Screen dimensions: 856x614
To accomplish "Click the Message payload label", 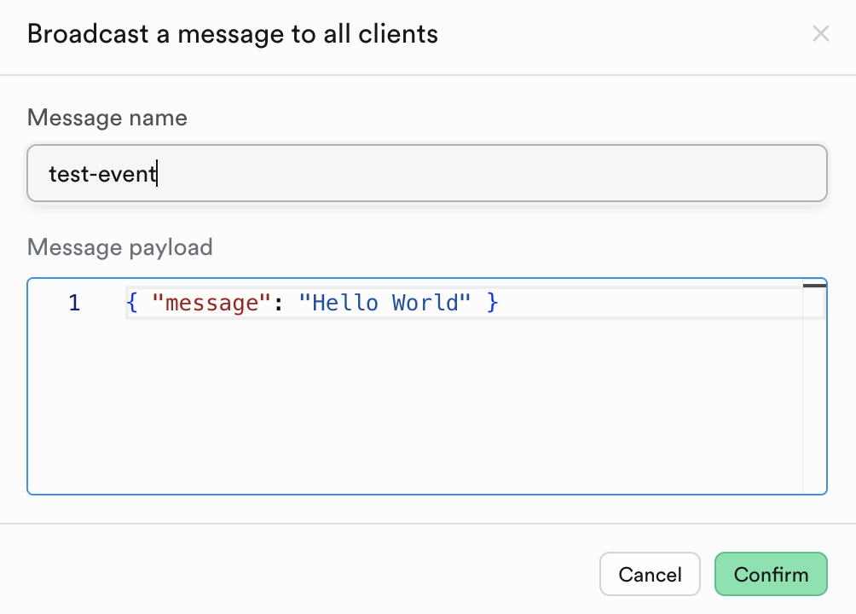I will click(x=120, y=247).
